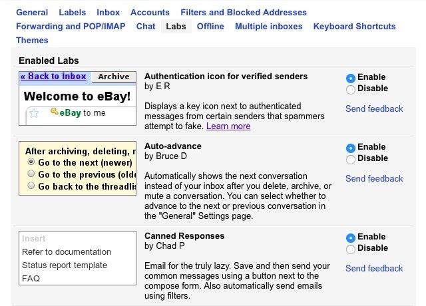426x306 pixels.
Task: Click the Learn more link
Action: tap(228, 126)
